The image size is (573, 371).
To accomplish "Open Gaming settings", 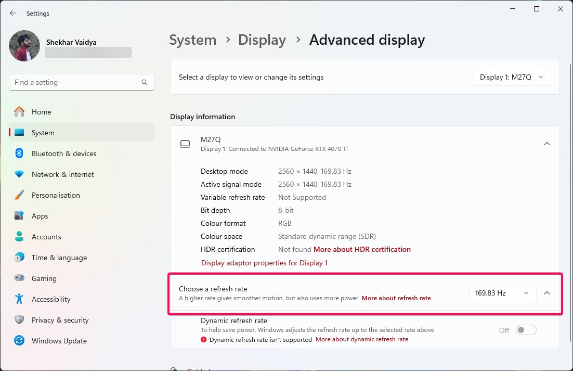I will point(44,278).
